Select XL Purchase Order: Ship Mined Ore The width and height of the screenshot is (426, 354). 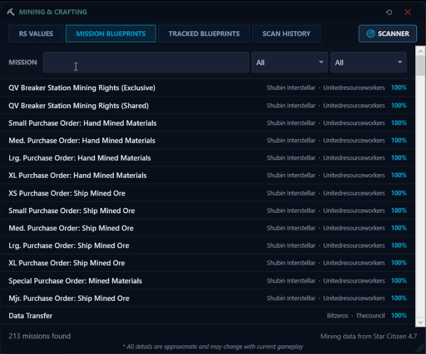tap(208, 263)
